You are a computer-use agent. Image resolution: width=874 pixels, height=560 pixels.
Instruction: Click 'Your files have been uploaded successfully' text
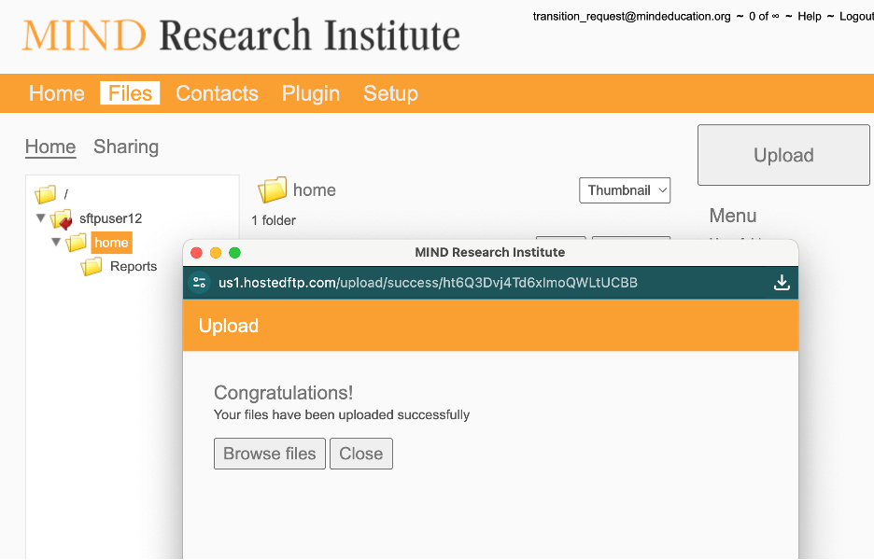342,414
